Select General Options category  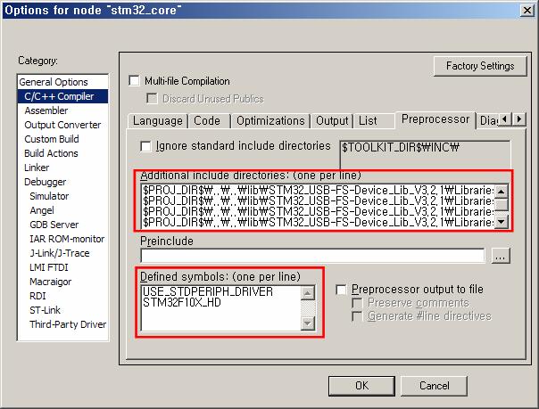pos(54,82)
